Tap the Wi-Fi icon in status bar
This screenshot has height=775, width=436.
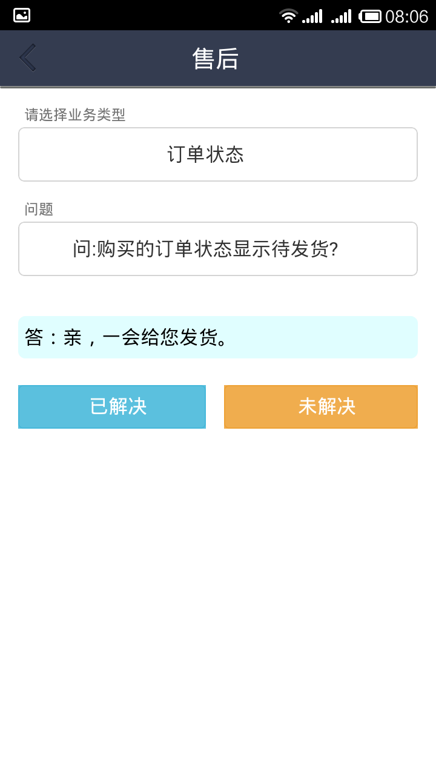pos(288,16)
